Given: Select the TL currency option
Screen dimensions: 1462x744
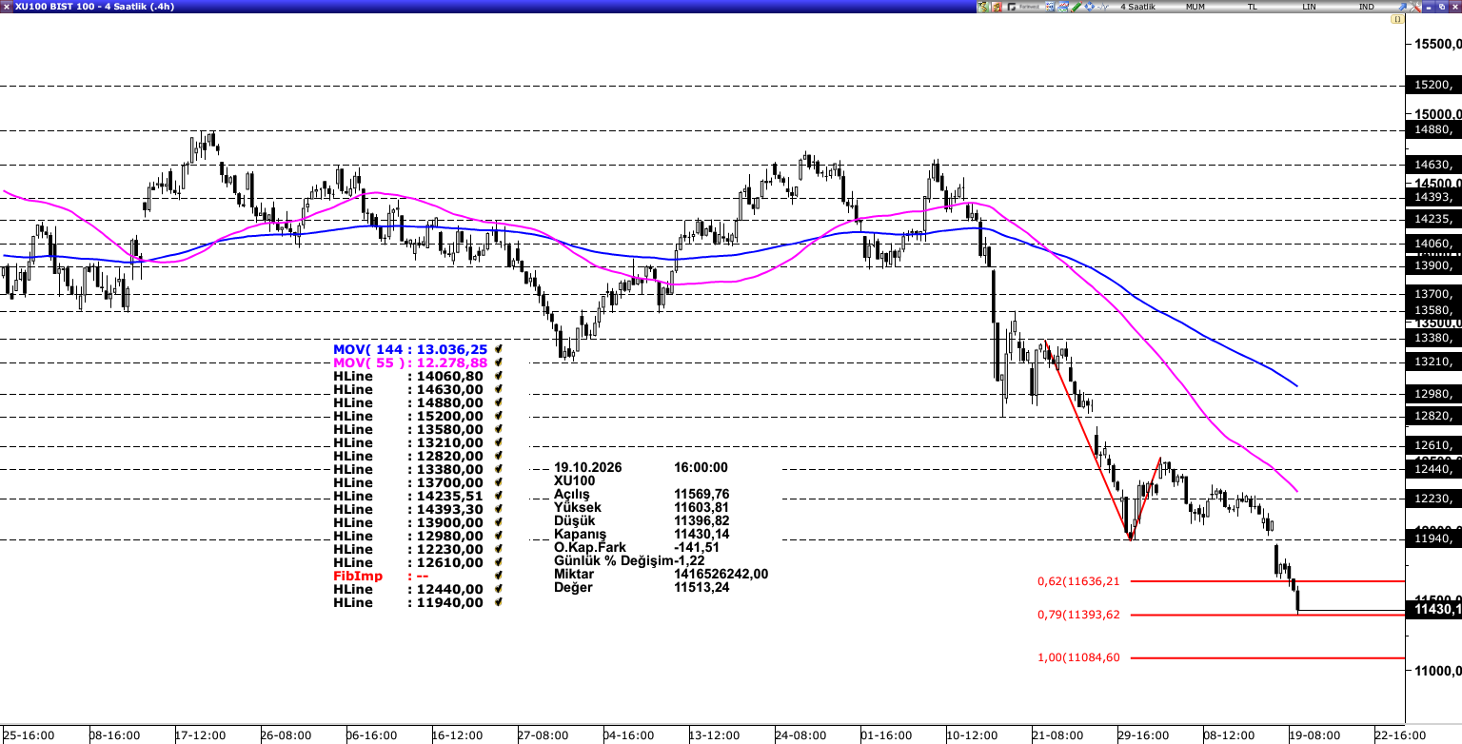Looking at the screenshot, I should (x=1253, y=7).
